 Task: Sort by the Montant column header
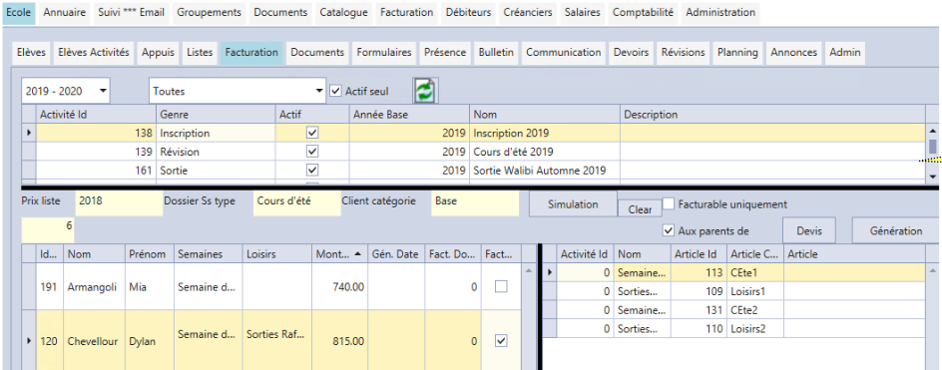[x=339, y=254]
